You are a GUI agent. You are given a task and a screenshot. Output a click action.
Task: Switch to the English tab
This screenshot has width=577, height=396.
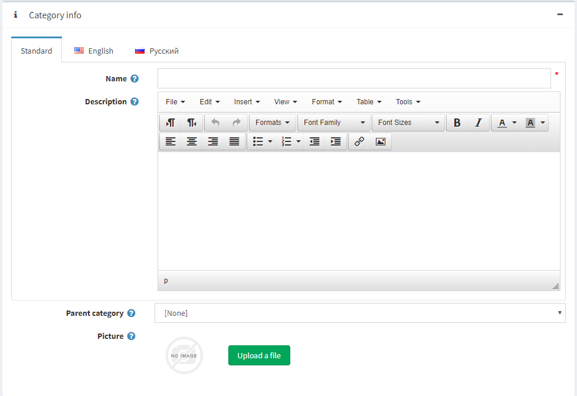94,51
